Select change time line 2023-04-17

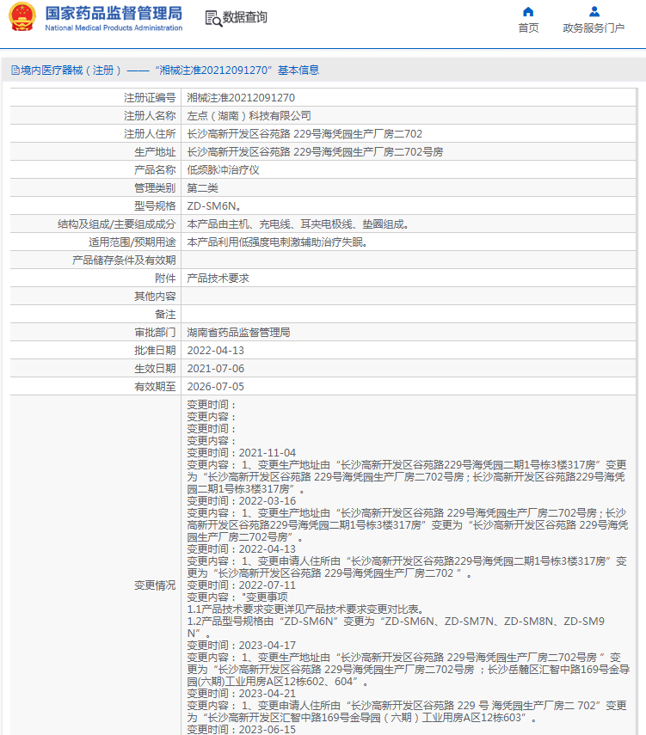pos(241,646)
